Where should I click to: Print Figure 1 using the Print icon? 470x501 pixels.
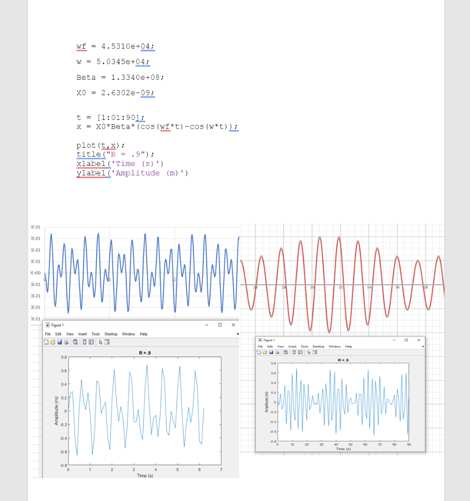[66, 341]
